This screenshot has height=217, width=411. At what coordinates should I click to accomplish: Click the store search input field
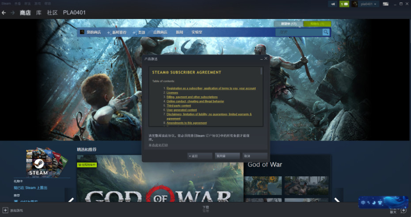pos(299,32)
